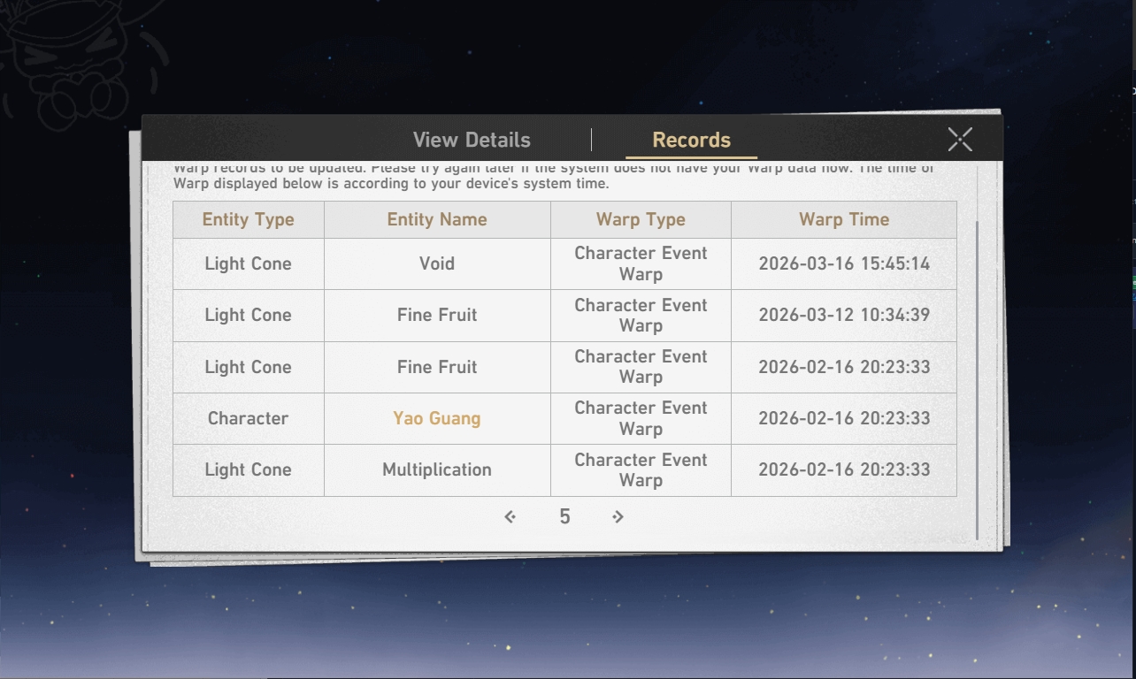Select the Records tab
This screenshot has height=679, width=1136.
[x=691, y=140]
